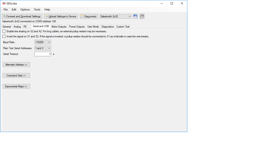
Task: Click Upload Settings to Device button
Action: pos(61,16)
